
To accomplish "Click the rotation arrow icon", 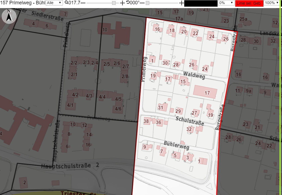I will click(x=128, y=2).
